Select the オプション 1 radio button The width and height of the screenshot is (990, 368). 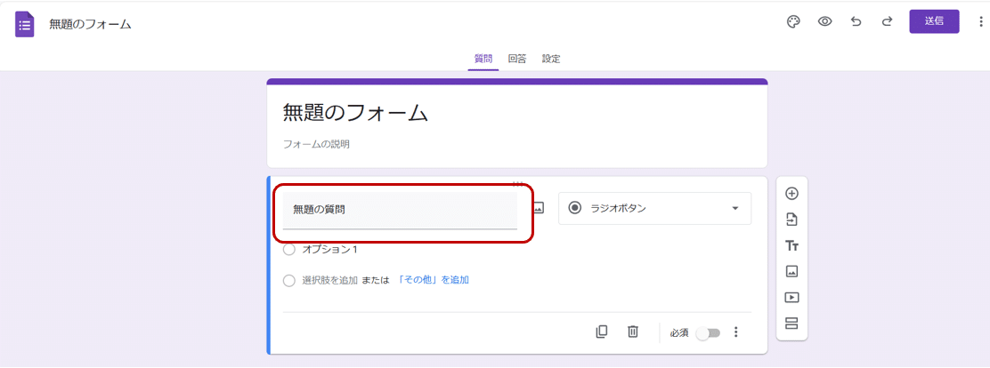click(x=288, y=250)
